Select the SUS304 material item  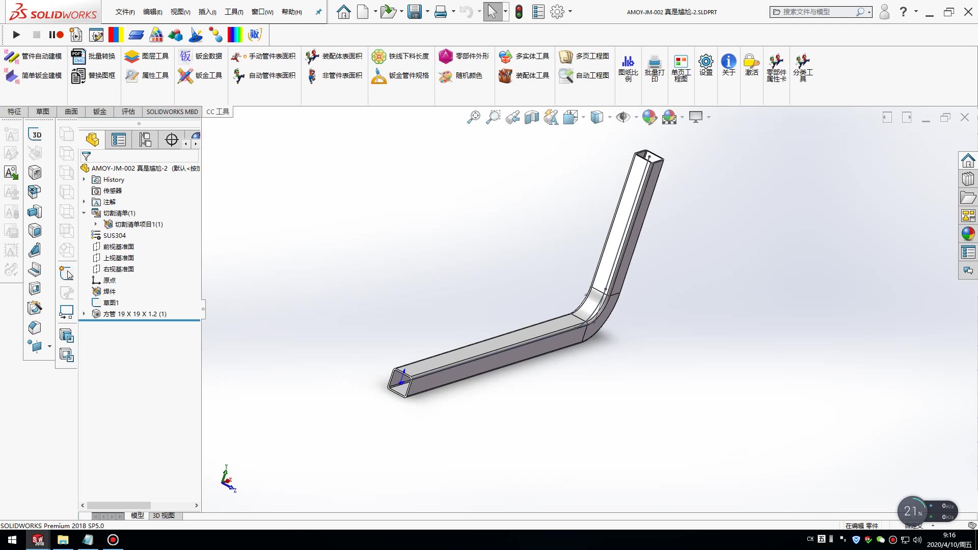coord(114,235)
